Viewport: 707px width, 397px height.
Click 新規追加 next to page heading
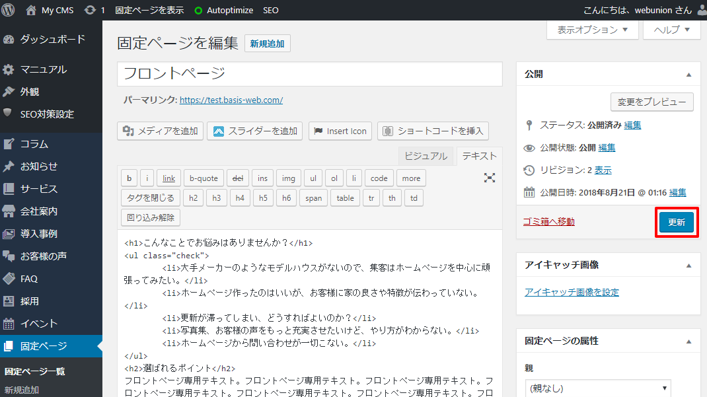click(268, 44)
